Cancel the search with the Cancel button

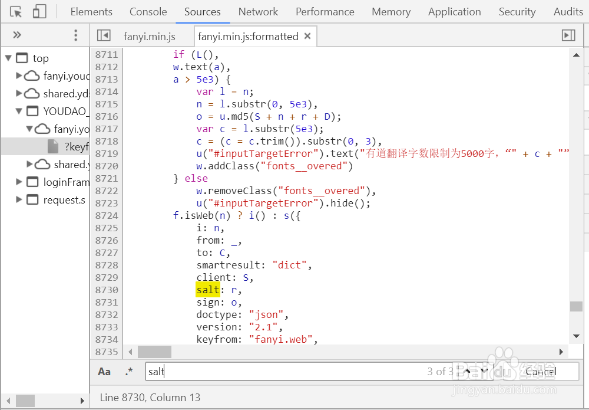point(540,372)
